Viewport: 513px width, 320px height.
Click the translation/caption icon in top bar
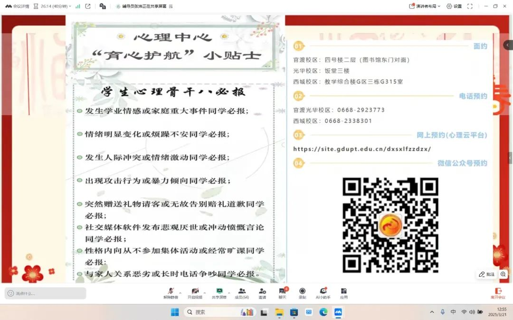[x=103, y=6]
